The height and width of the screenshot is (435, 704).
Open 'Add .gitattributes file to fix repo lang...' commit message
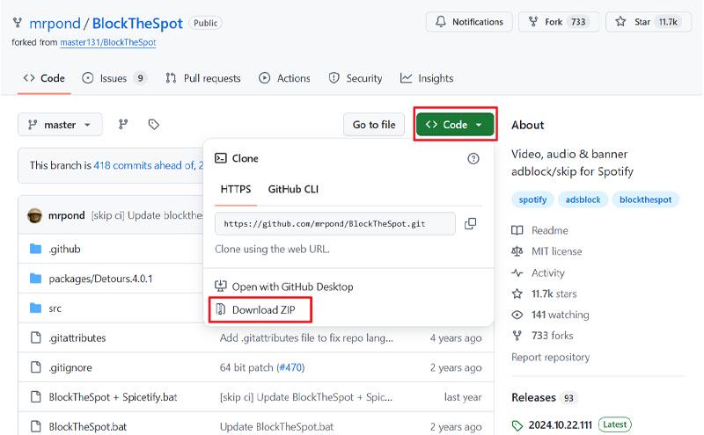(x=306, y=338)
